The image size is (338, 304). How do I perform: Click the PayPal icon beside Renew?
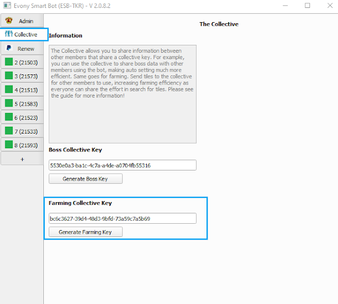tap(9, 48)
